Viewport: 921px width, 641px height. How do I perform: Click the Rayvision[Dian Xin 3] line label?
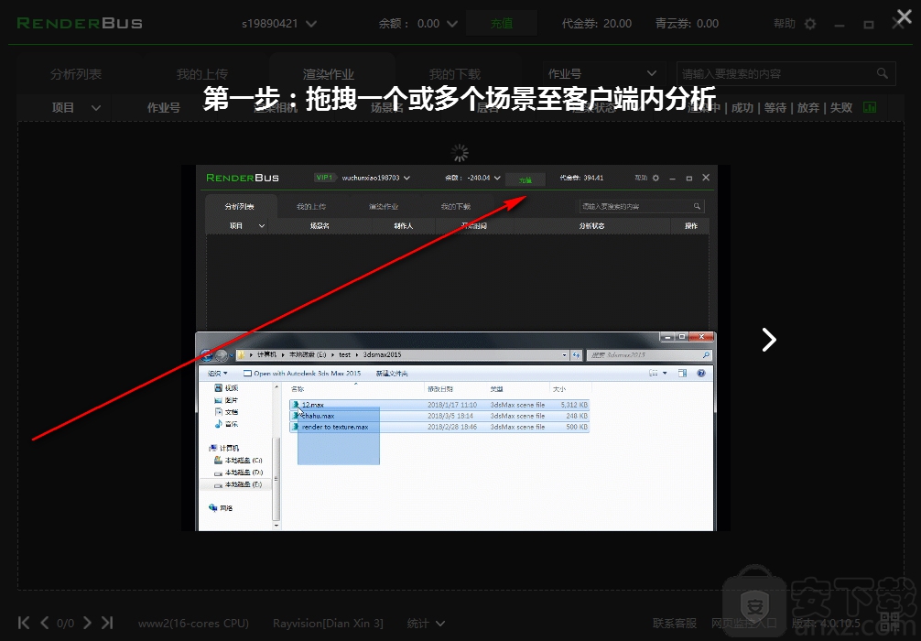[328, 624]
